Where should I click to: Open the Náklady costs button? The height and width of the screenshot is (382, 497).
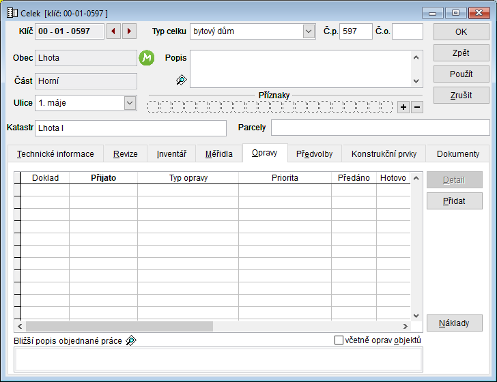point(455,323)
